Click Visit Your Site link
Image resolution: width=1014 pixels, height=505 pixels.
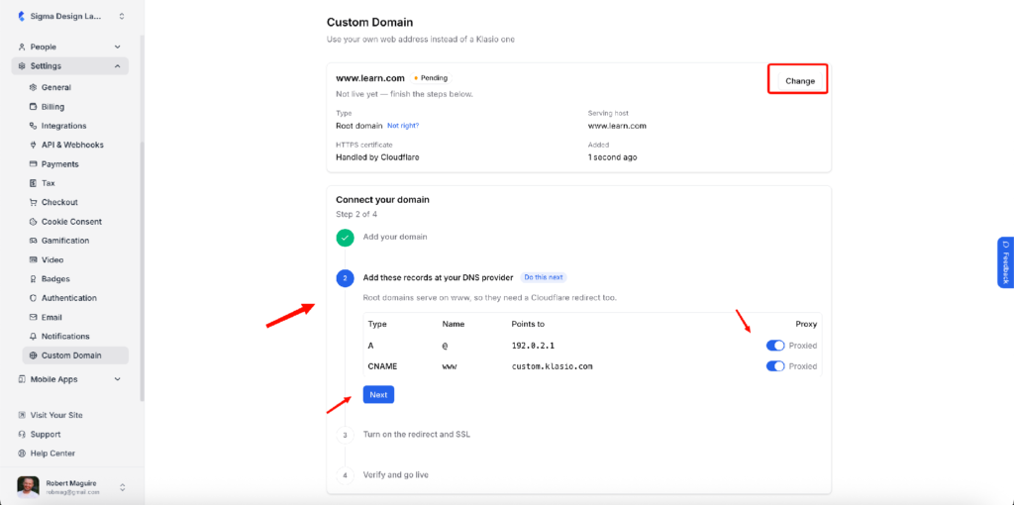click(56, 415)
